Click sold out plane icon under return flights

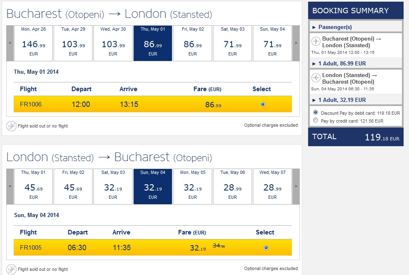pos(11,269)
